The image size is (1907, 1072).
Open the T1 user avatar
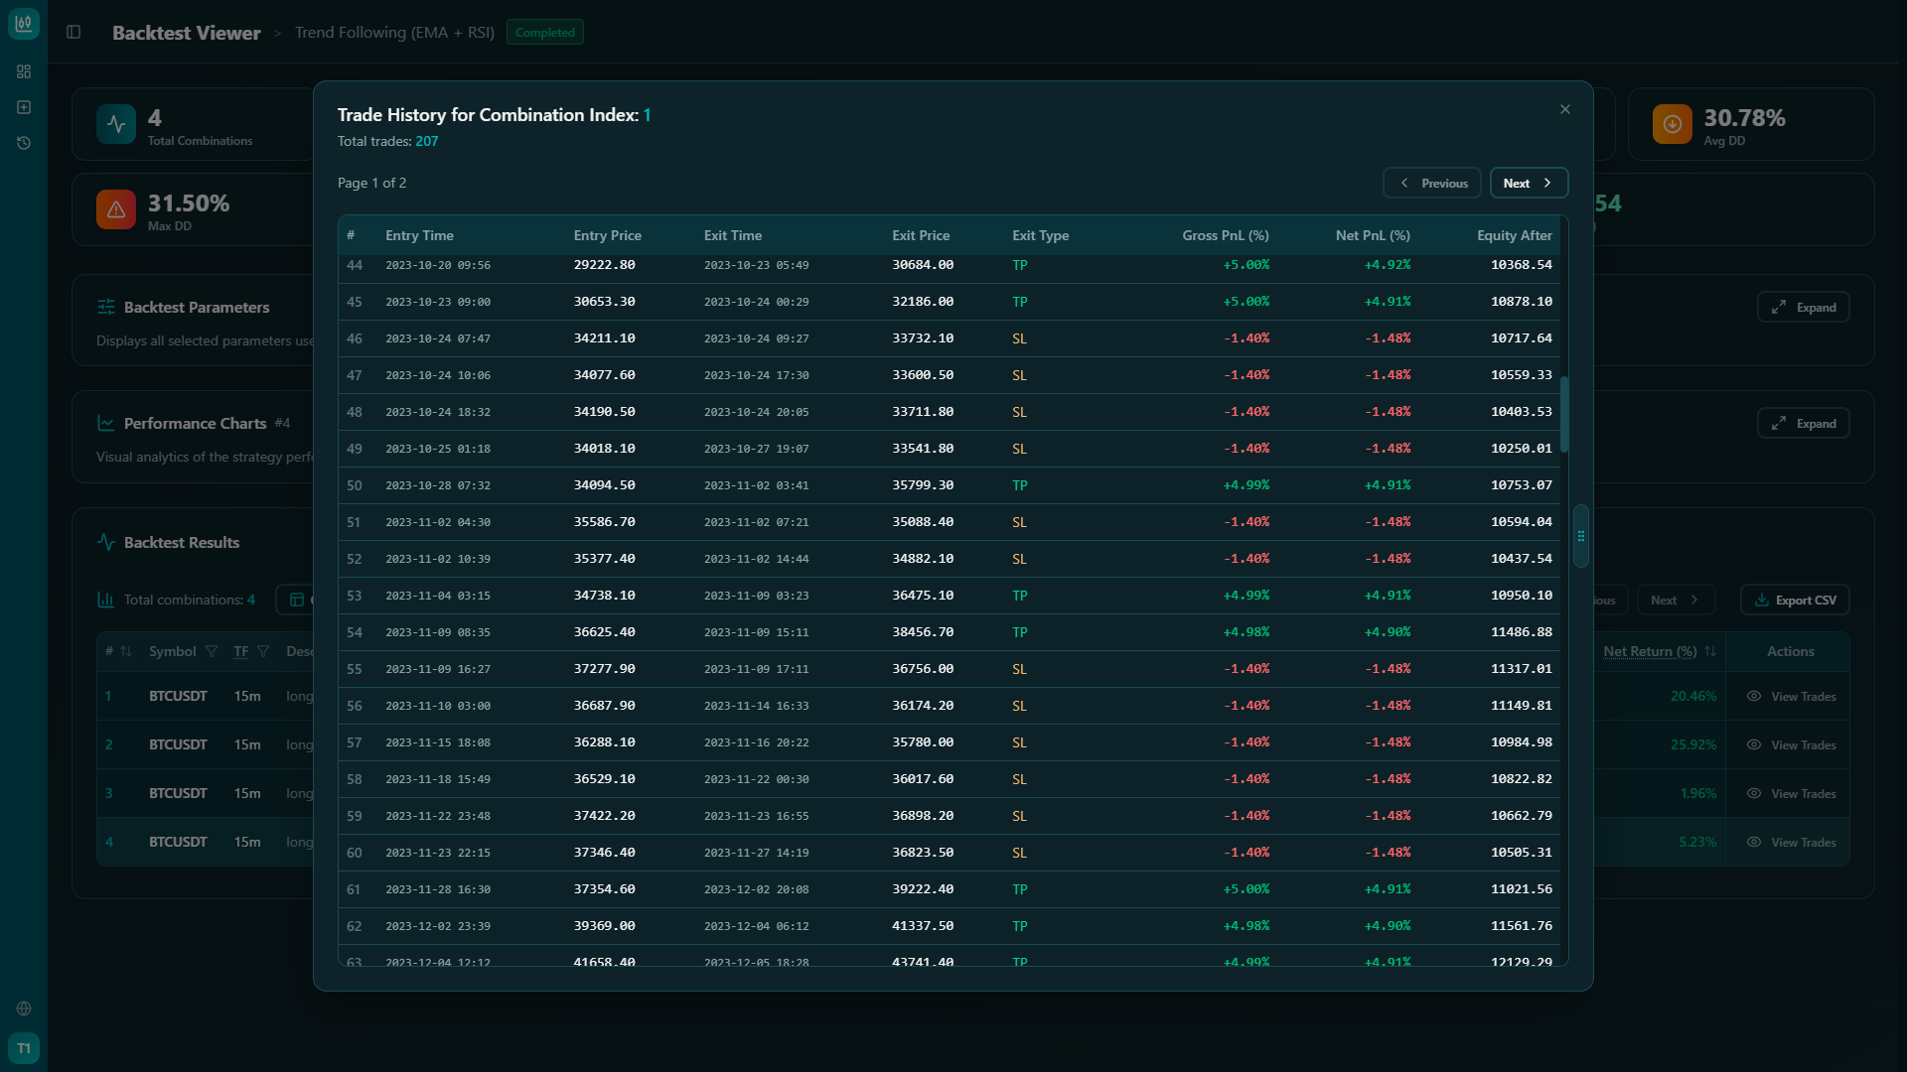pos(24,1048)
